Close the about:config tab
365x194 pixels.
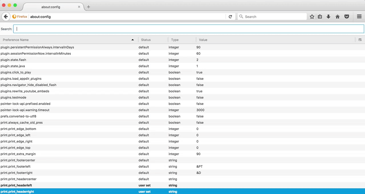point(79,7)
